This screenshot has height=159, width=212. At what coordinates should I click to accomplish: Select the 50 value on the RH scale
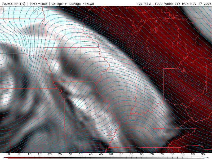(111, 154)
